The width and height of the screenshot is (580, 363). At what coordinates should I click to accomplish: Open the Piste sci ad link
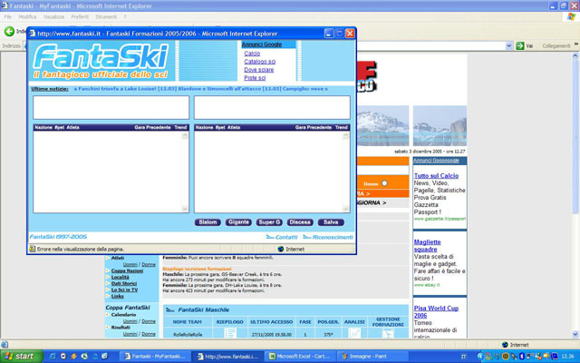(x=255, y=78)
